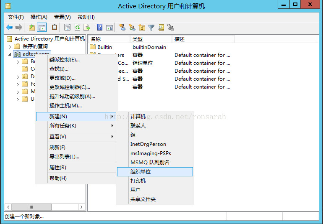
Task: Open Help with the blue question-mark icon
Action: 100,27
